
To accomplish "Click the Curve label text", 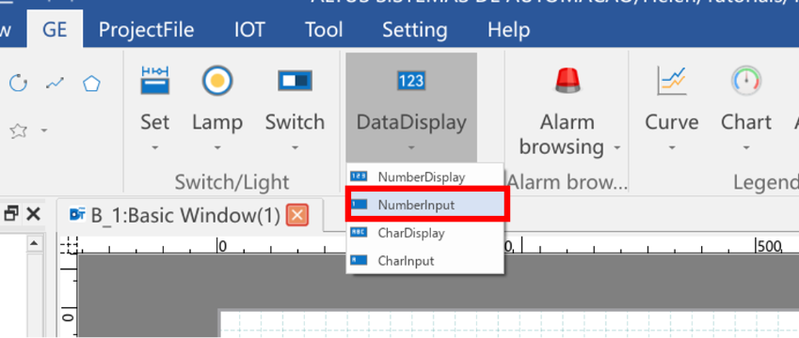I will [x=672, y=122].
